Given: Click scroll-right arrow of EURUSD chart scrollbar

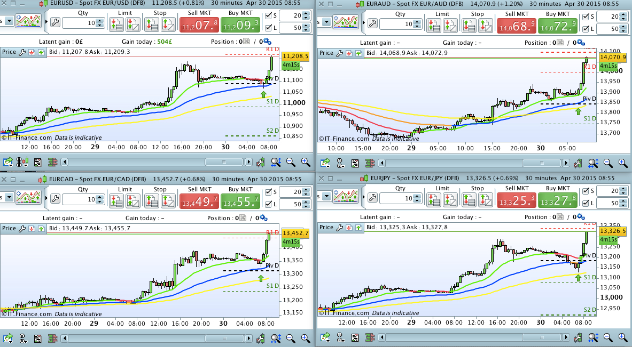Looking at the screenshot, I should pos(249,162).
